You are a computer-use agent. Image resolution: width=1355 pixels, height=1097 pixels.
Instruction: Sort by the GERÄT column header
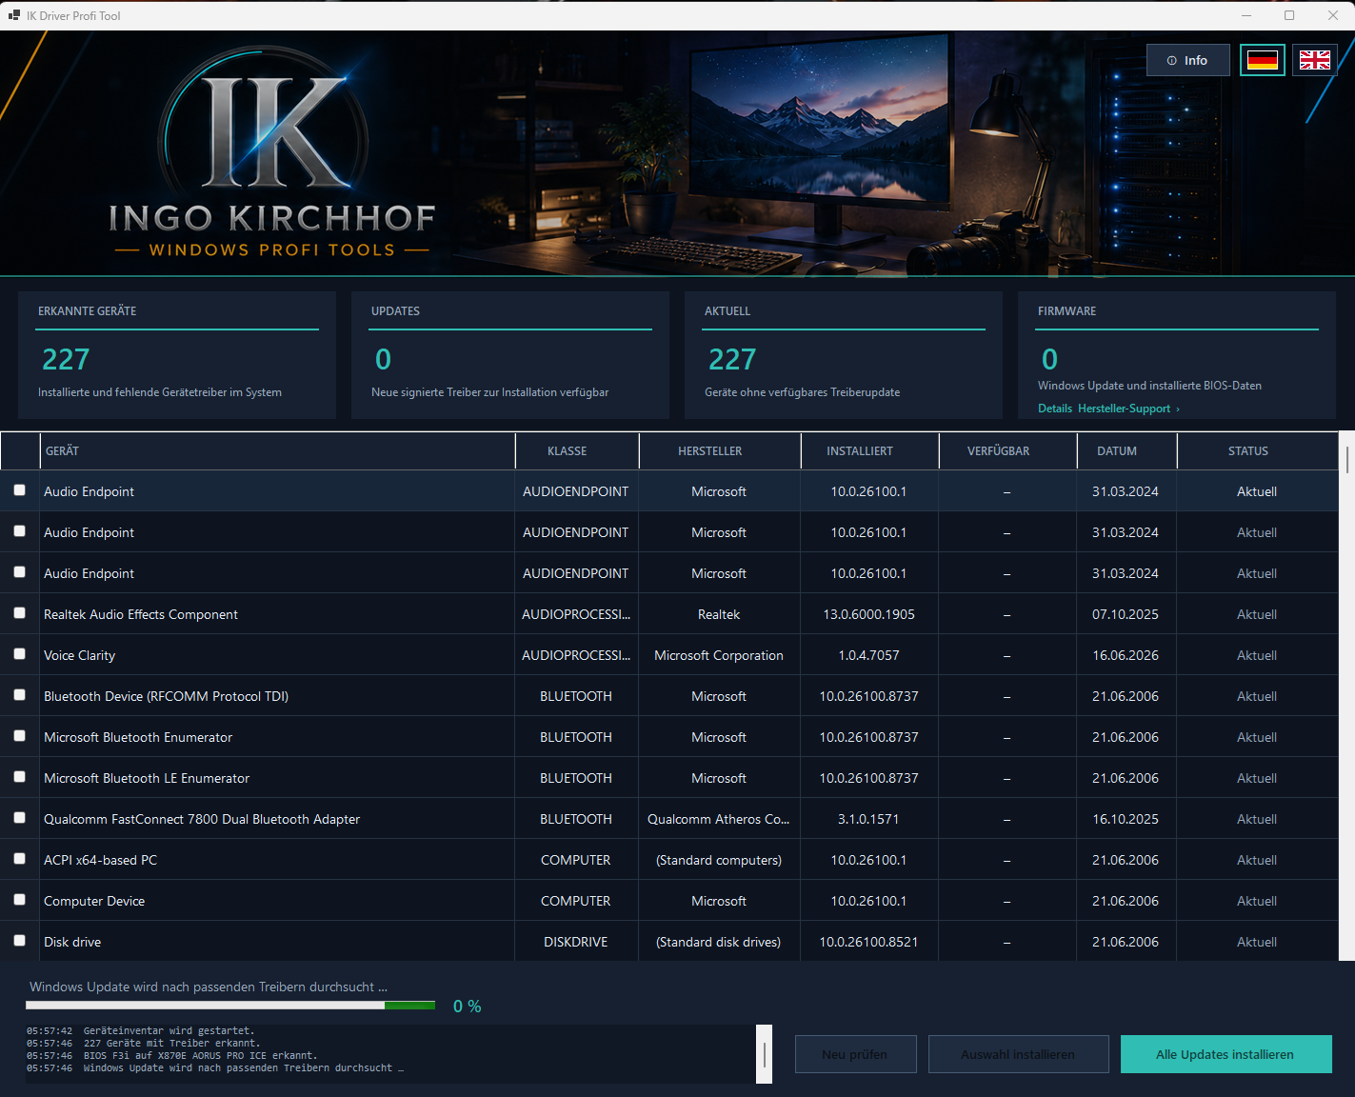point(277,451)
